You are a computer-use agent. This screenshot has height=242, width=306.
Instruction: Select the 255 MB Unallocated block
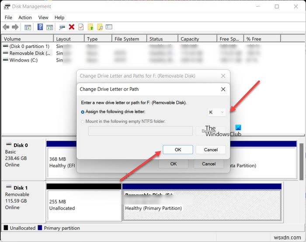pyautogui.click(x=84, y=205)
